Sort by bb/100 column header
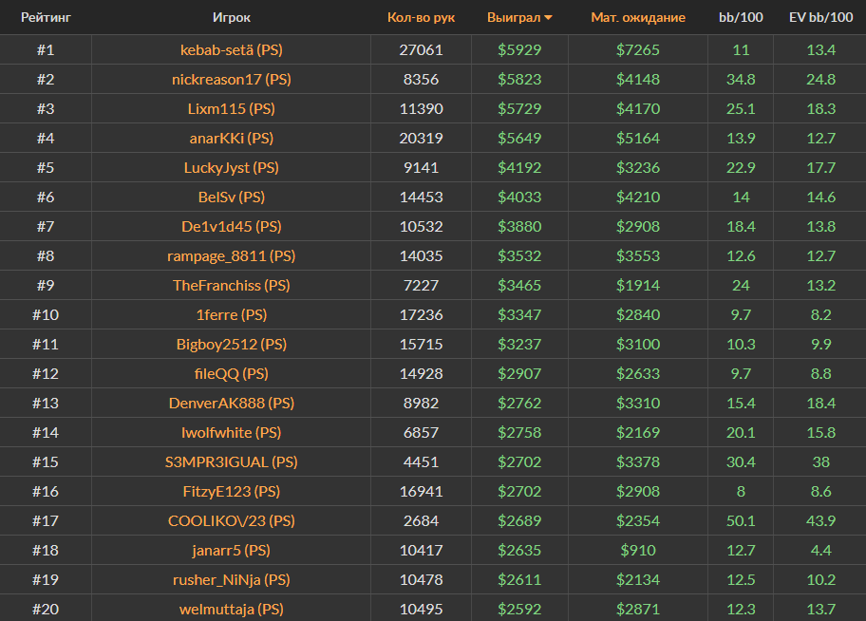866x621 pixels. tap(741, 18)
